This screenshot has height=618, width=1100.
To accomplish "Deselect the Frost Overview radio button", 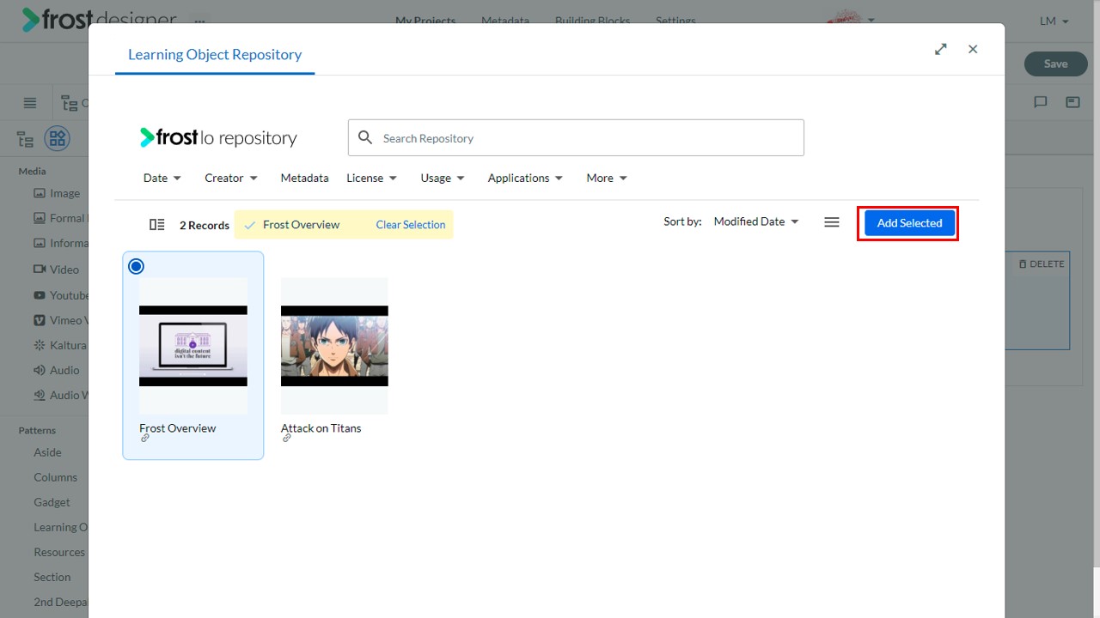I will click(136, 266).
